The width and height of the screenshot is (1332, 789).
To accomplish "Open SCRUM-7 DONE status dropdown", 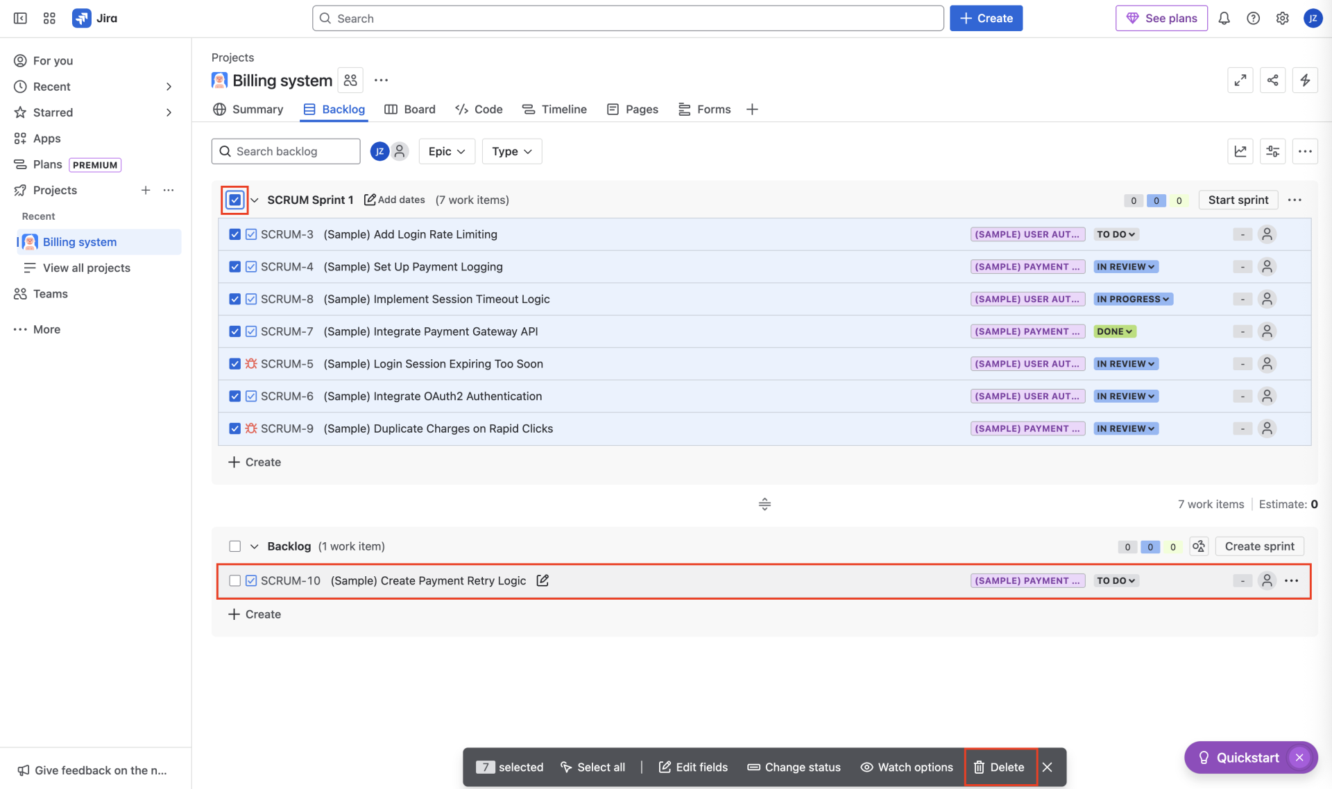I will tap(1114, 331).
